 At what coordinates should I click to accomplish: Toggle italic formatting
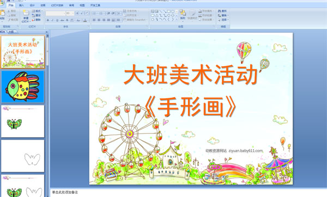click(x=52, y=20)
